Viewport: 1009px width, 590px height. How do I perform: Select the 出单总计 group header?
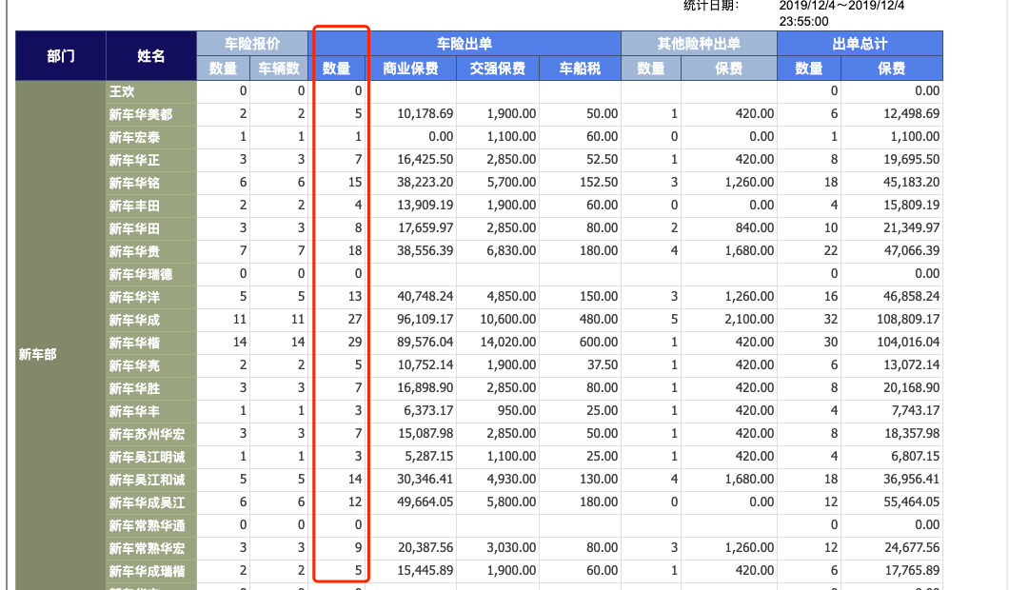(x=860, y=44)
